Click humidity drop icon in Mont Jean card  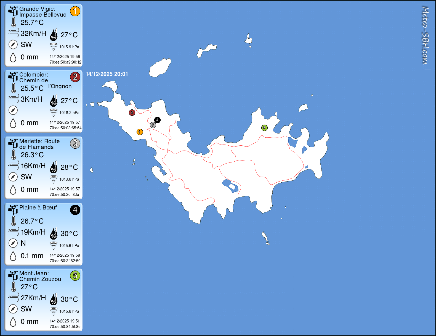(x=54, y=299)
